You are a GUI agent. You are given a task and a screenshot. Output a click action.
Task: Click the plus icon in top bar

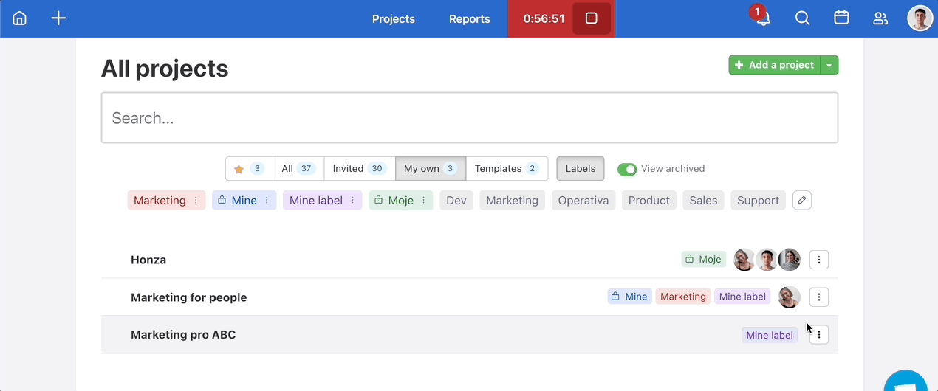tap(58, 18)
